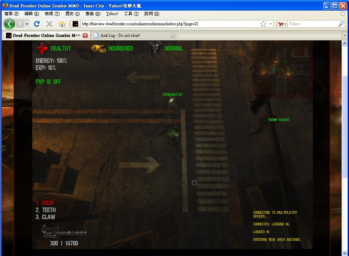The height and width of the screenshot is (256, 349).
Task: Click the ENERGY: 100% readout
Action: pyautogui.click(x=51, y=61)
